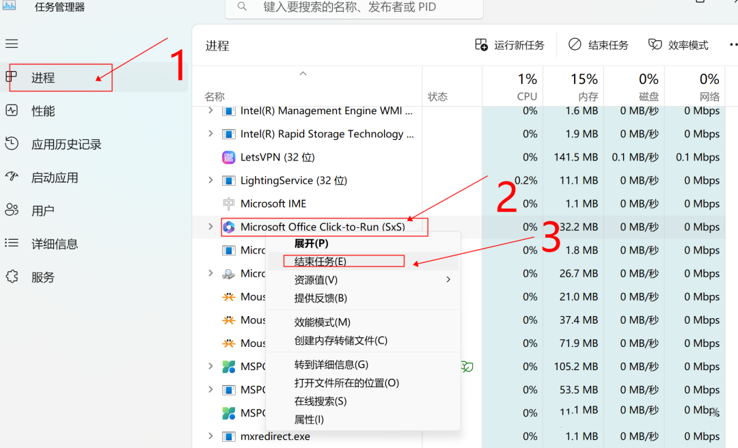Click the 37.4 MB memory cell
Image resolution: width=738 pixels, height=448 pixels.
pos(579,320)
